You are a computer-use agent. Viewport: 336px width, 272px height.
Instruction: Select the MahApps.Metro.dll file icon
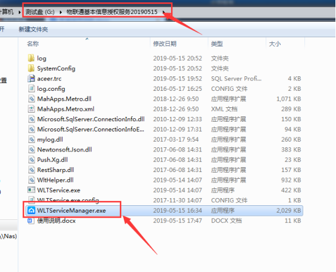click(32, 99)
